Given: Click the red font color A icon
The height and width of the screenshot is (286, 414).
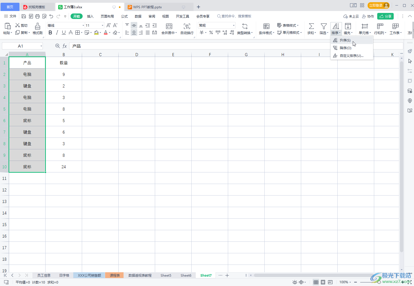Looking at the screenshot, I should (x=106, y=33).
